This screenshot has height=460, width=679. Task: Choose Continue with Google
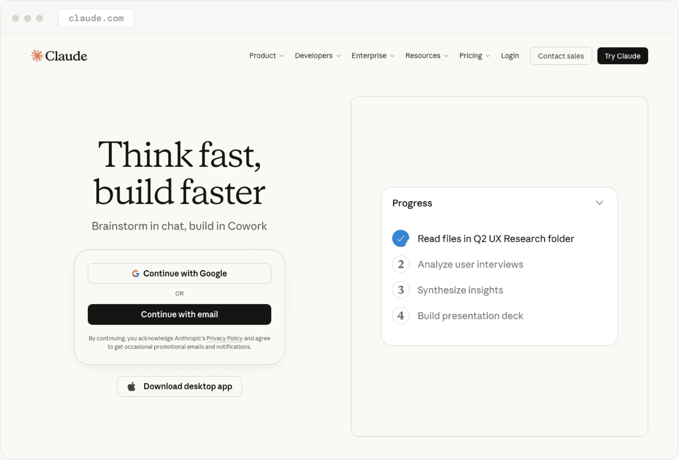coord(179,273)
